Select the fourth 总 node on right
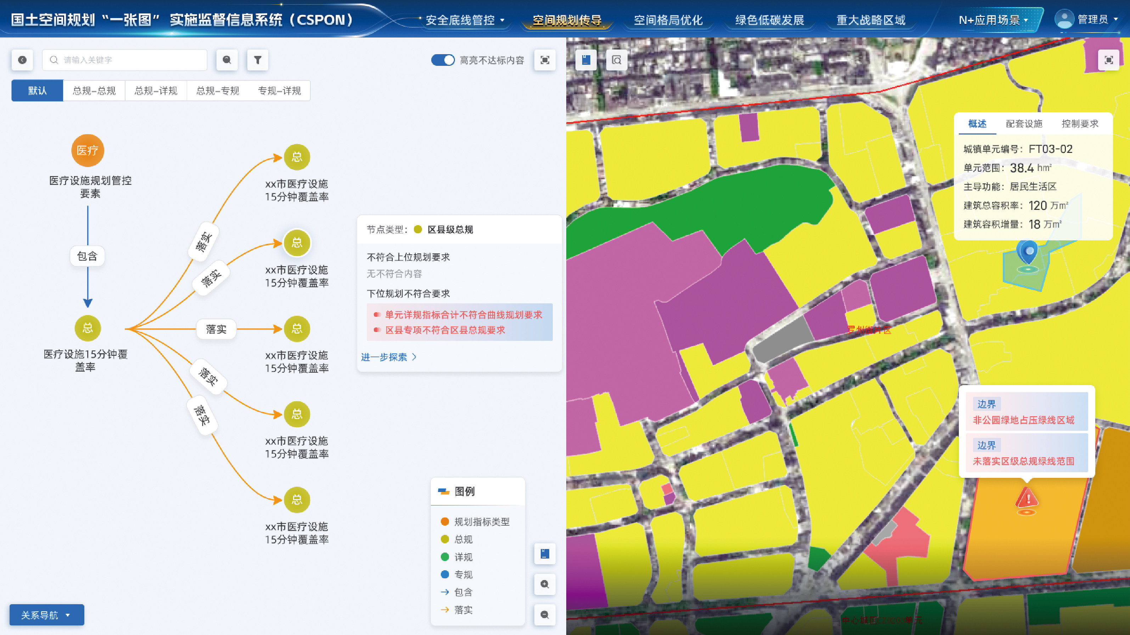This screenshot has height=635, width=1130. coord(297,414)
